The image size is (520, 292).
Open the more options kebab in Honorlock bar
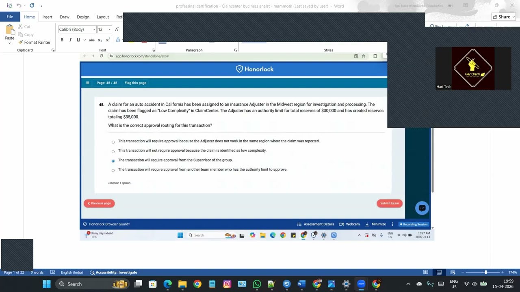point(392,224)
